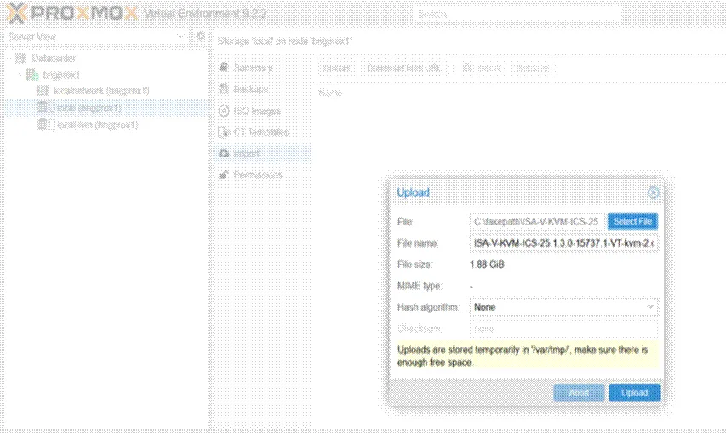This screenshot has width=726, height=433.
Task: Click the localnetwork grid icon
Action: pyautogui.click(x=43, y=91)
